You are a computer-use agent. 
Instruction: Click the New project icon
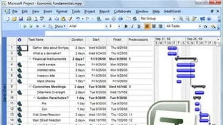8,19
